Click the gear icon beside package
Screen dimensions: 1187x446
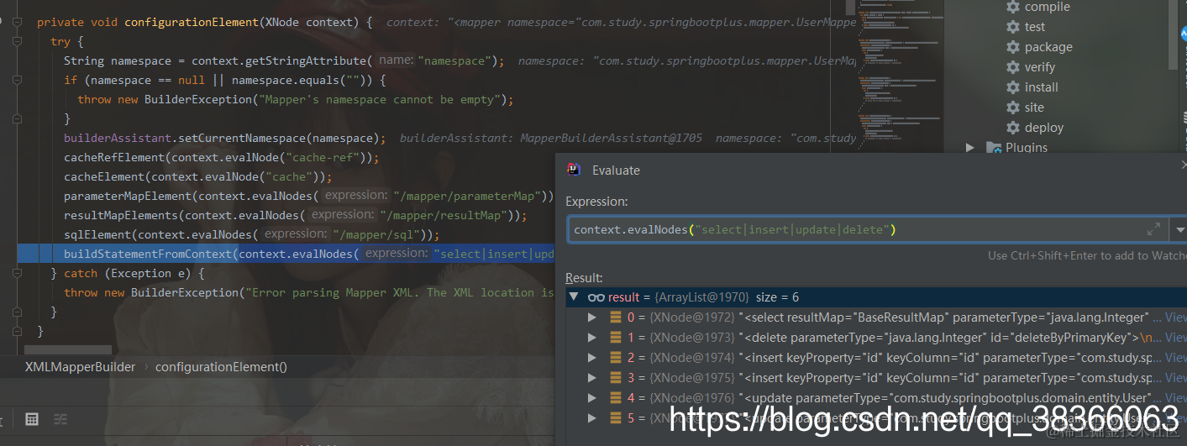(1013, 47)
